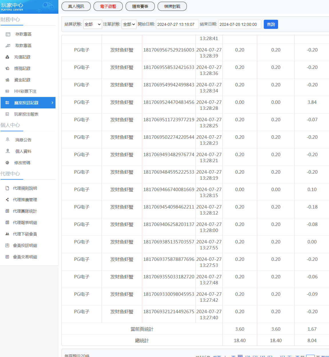Click the 存款專區 deposit card icon
Screen dimensions: 329x357
8,34
